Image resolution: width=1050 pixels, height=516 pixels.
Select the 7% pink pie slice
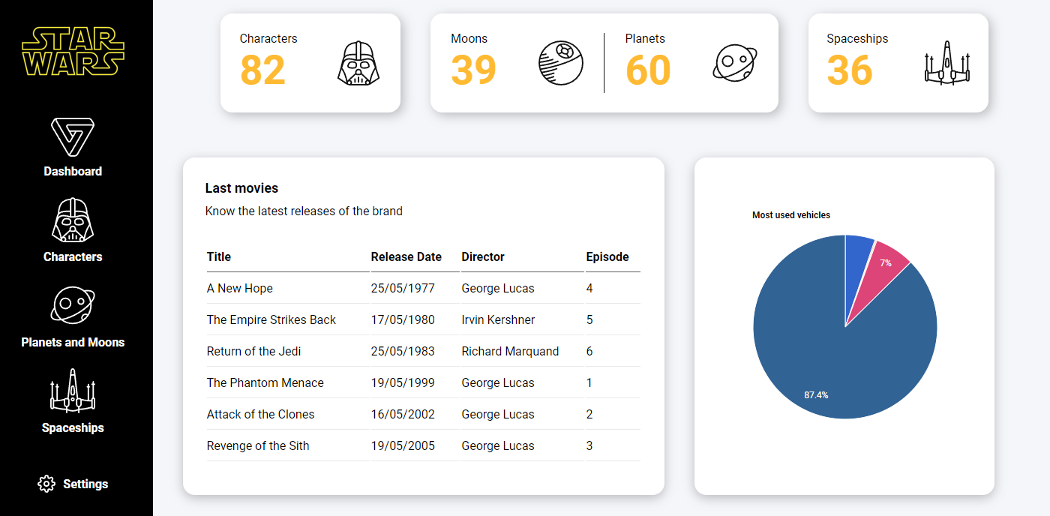[885, 263]
